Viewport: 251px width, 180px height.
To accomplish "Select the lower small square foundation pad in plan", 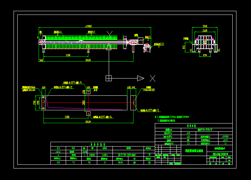I will tap(88, 113).
